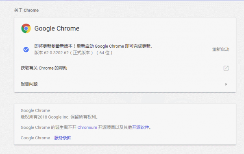The image size is (244, 154).
Task: Open external link icon for Chrome help
Action: pyautogui.click(x=226, y=68)
